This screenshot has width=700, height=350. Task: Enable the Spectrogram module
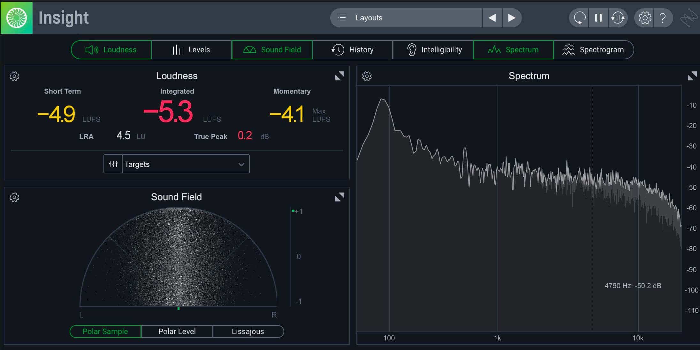(594, 50)
